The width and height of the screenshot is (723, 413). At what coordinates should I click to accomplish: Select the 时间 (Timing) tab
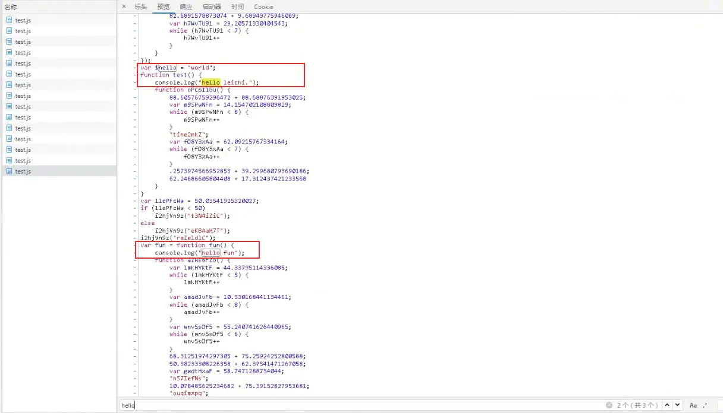click(237, 7)
